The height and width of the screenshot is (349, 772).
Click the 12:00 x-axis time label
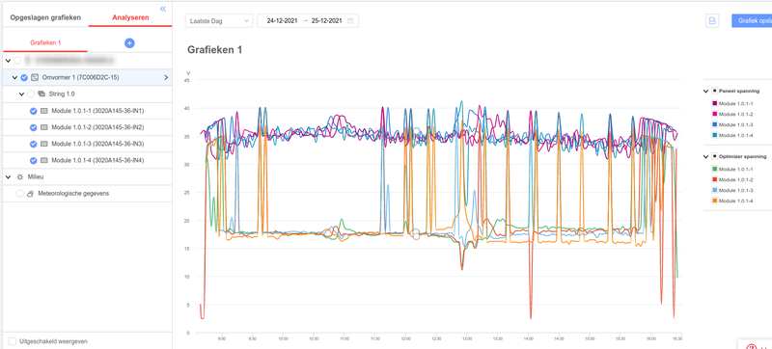405,338
